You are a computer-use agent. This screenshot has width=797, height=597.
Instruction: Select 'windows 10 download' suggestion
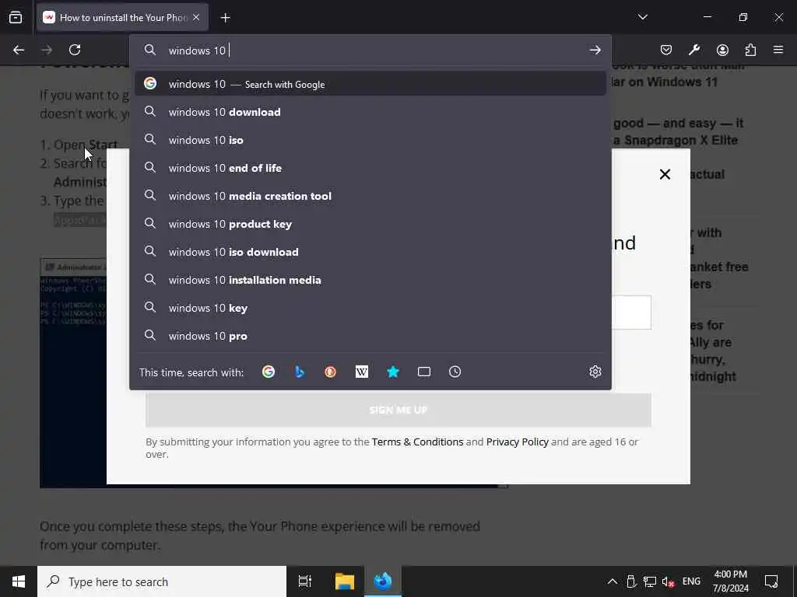coord(370,112)
